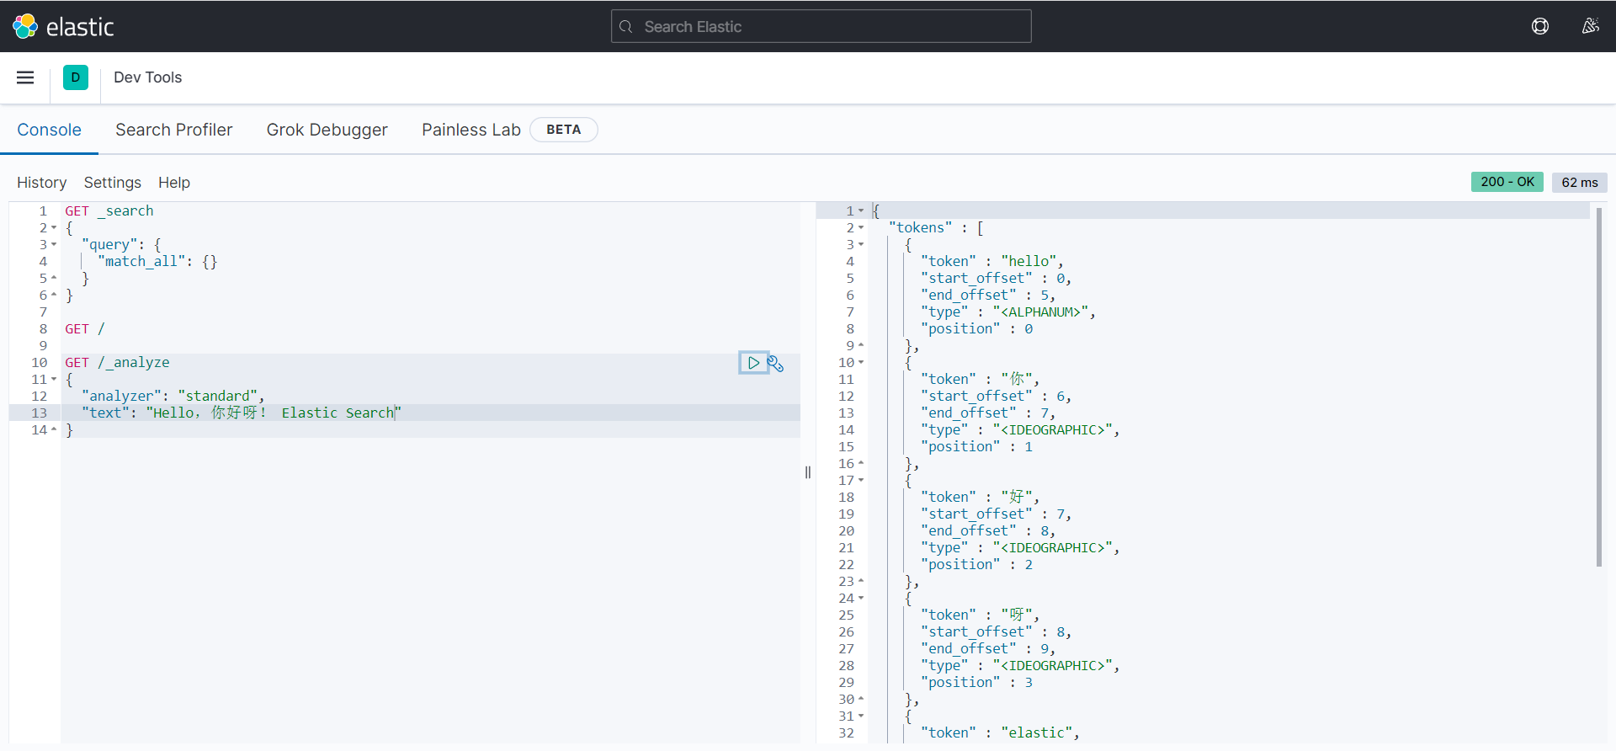Toggle editor fold arrow on line 14
The width and height of the screenshot is (1616, 751).
click(x=54, y=430)
